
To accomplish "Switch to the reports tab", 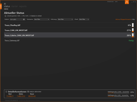I will [x=23, y=6].
